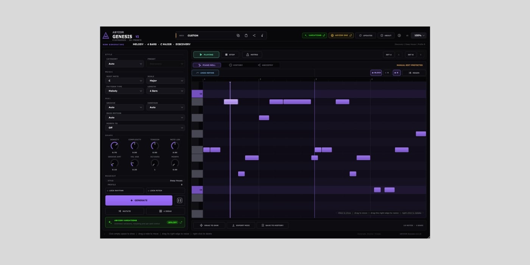Paste seed using the clipboard icon
The height and width of the screenshot is (265, 530).
point(246,36)
